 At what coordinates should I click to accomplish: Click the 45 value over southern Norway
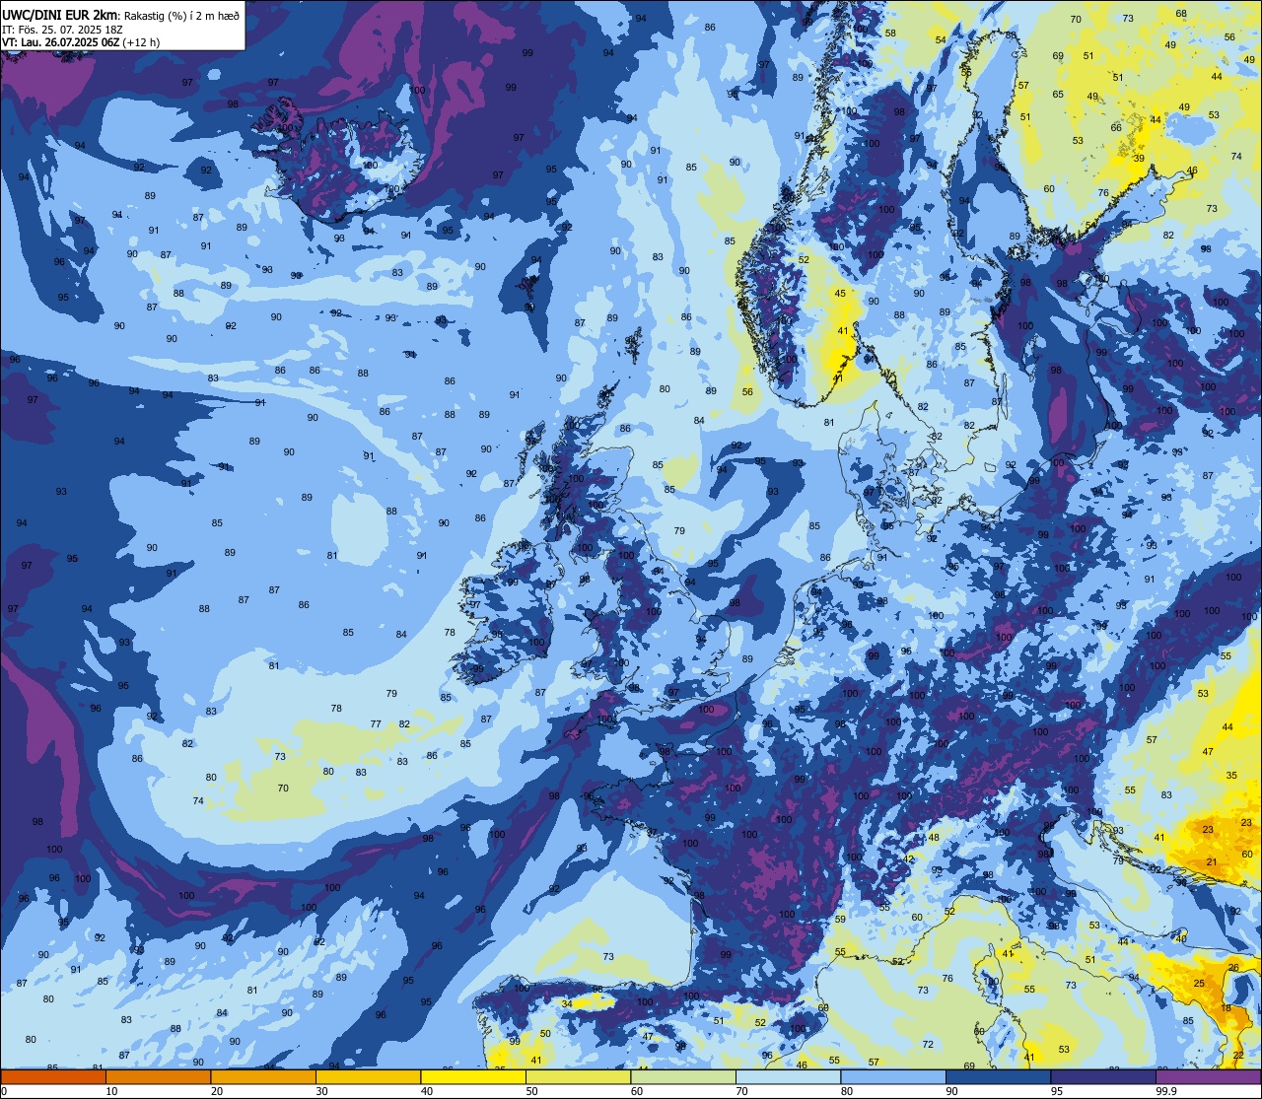(840, 294)
